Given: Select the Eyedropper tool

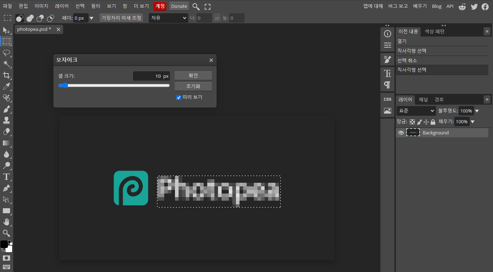Looking at the screenshot, I should (x=6, y=86).
